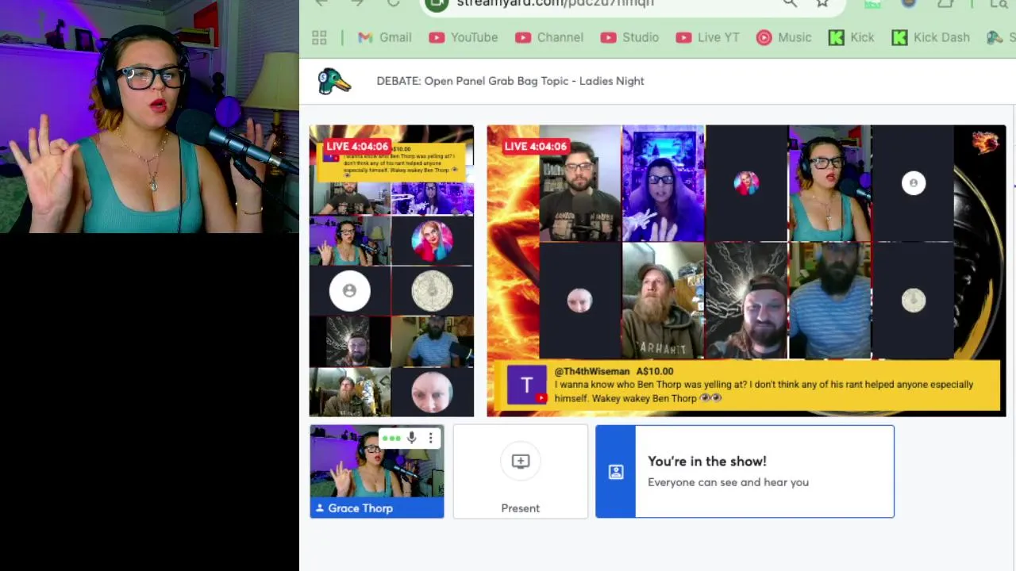Toggle microphone on Grace Thorp preview
The height and width of the screenshot is (571, 1016).
[411, 438]
